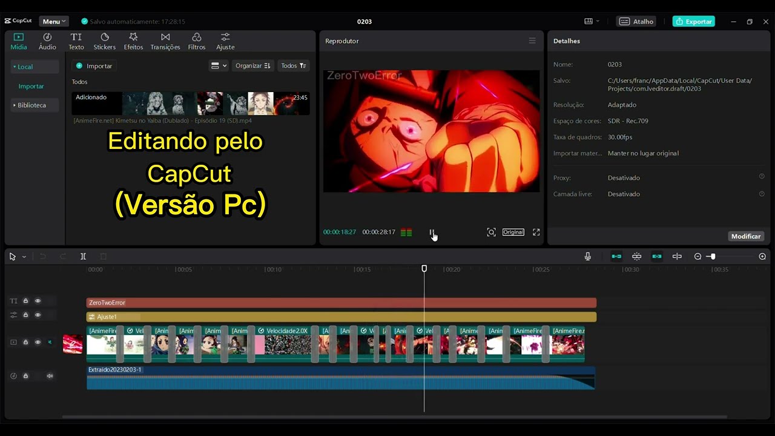The height and width of the screenshot is (436, 775).
Task: Switch to the Áudio tab
Action: [x=47, y=41]
